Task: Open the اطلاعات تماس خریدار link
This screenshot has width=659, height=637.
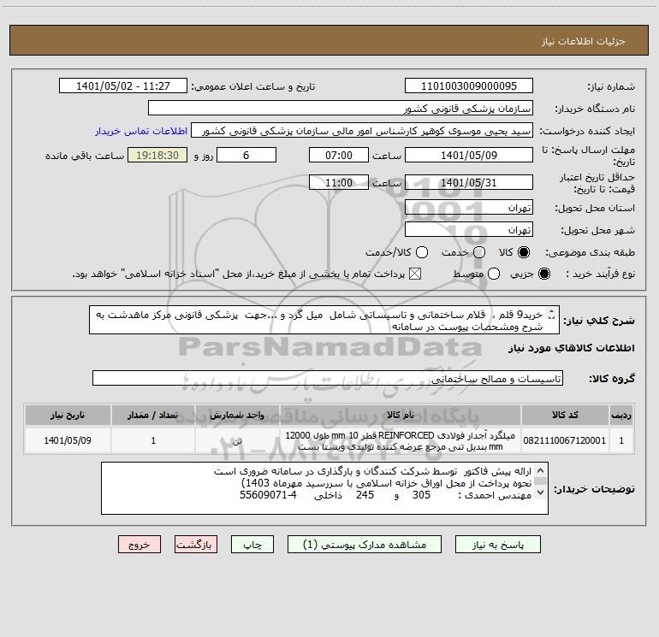Action: [x=141, y=131]
